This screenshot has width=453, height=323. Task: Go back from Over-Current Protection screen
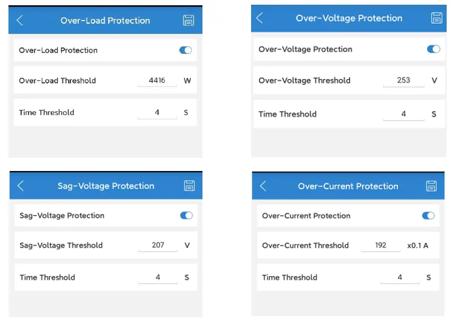click(x=263, y=186)
